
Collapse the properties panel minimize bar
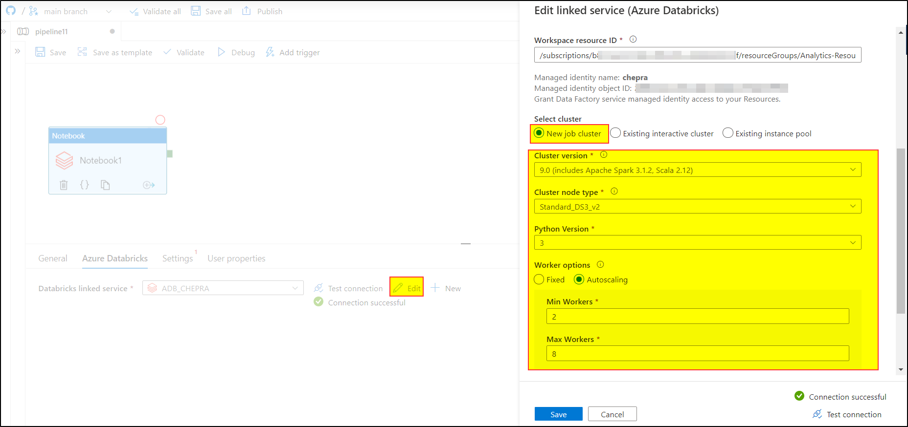click(x=466, y=243)
